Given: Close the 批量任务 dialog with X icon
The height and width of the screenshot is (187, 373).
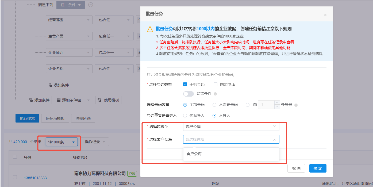Looking at the screenshot, I should [325, 15].
